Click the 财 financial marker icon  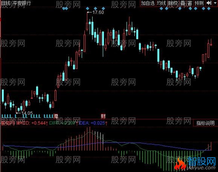[103, 116]
